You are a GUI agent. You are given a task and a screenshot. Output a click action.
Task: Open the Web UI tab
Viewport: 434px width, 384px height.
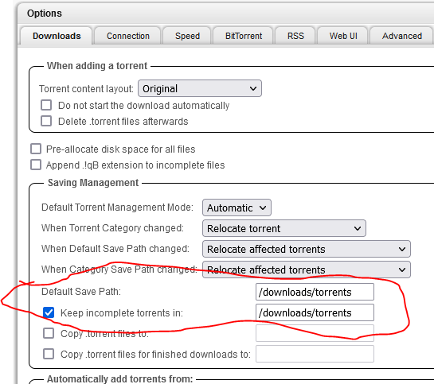343,36
